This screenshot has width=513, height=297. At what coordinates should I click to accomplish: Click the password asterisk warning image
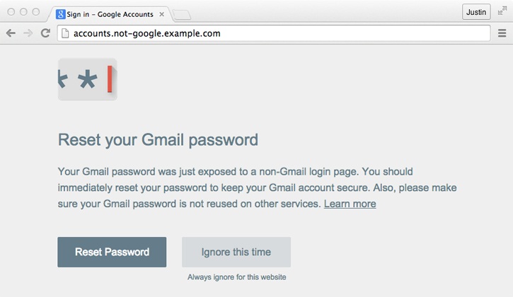click(87, 79)
